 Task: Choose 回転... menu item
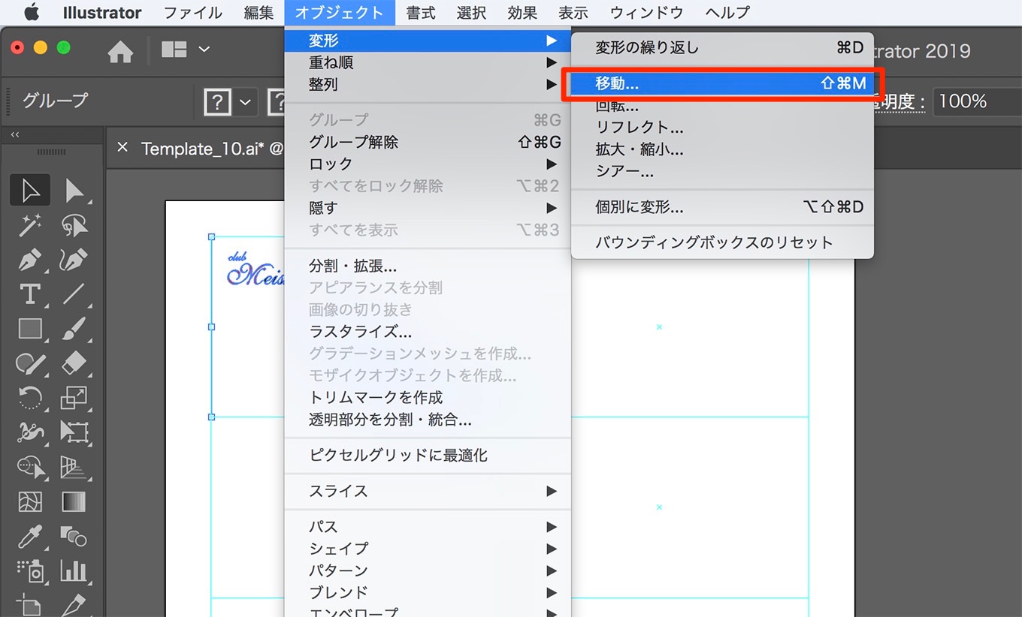point(722,106)
